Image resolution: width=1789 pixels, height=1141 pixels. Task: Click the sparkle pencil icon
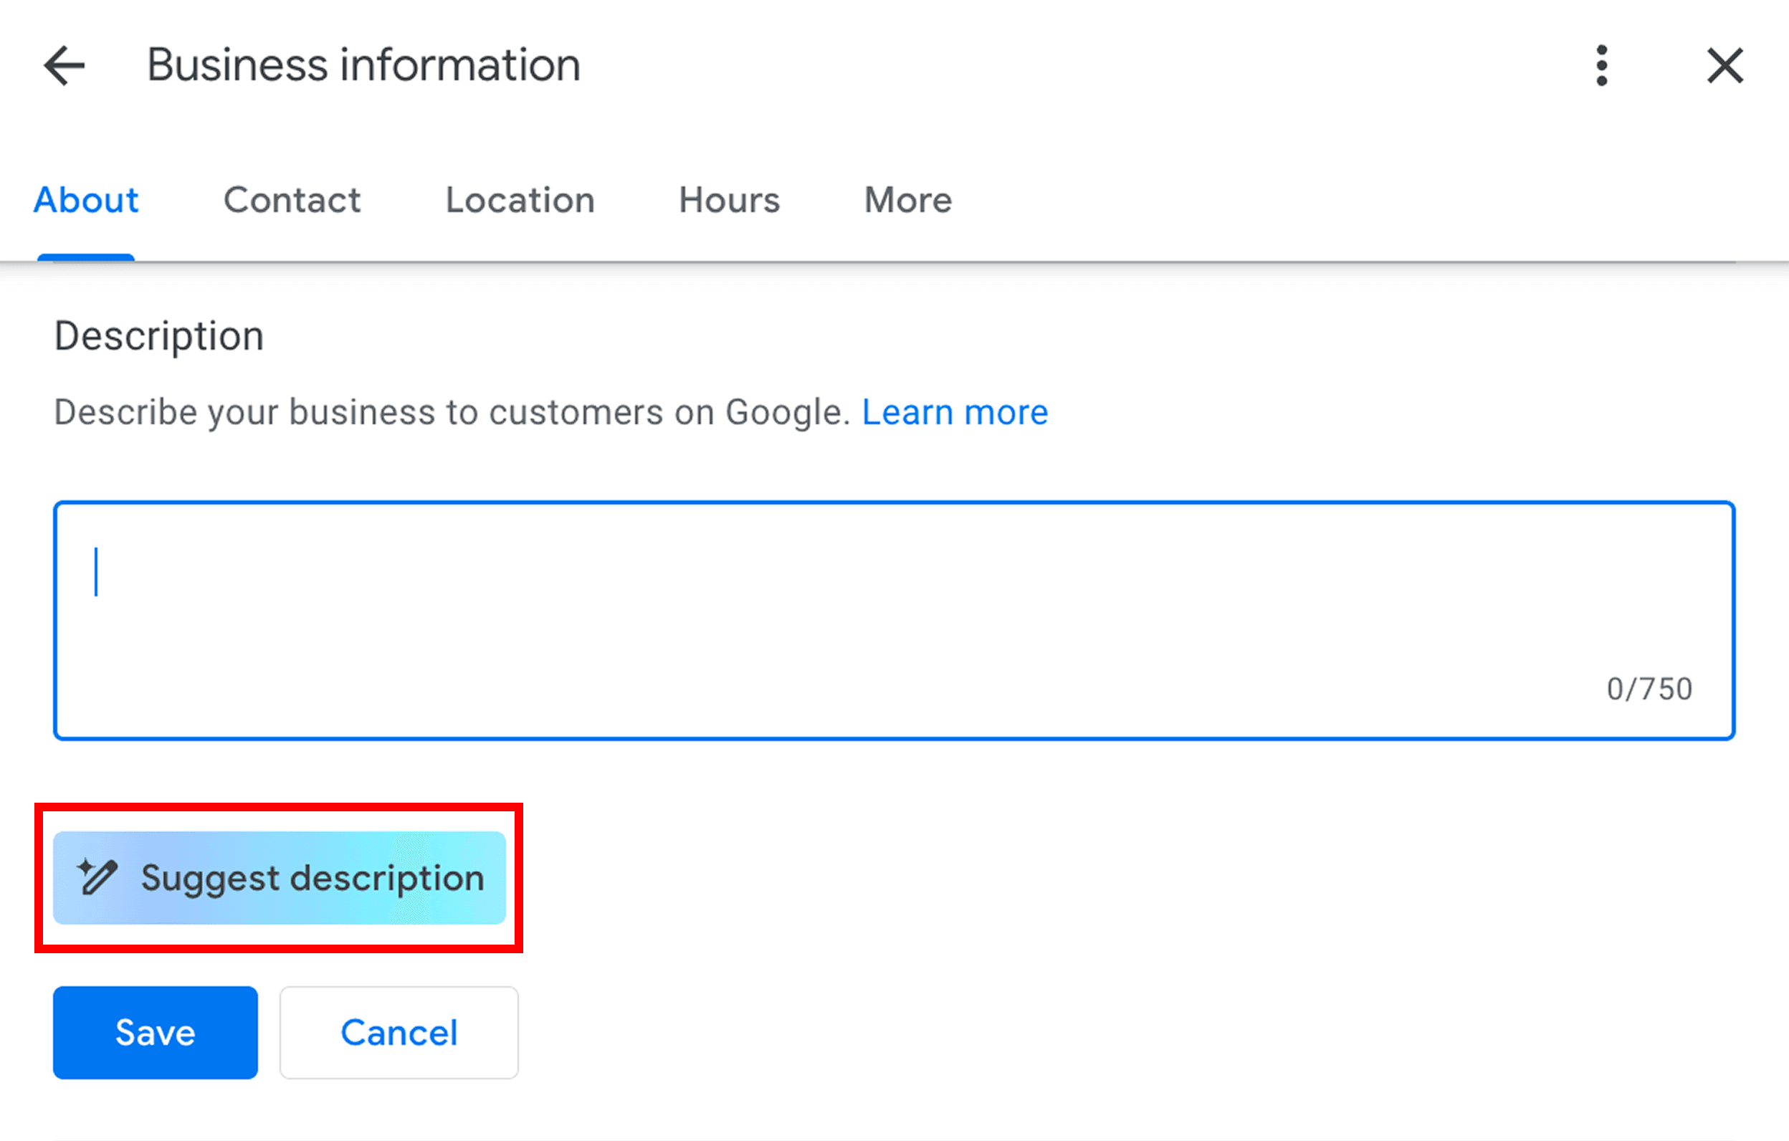click(x=97, y=877)
